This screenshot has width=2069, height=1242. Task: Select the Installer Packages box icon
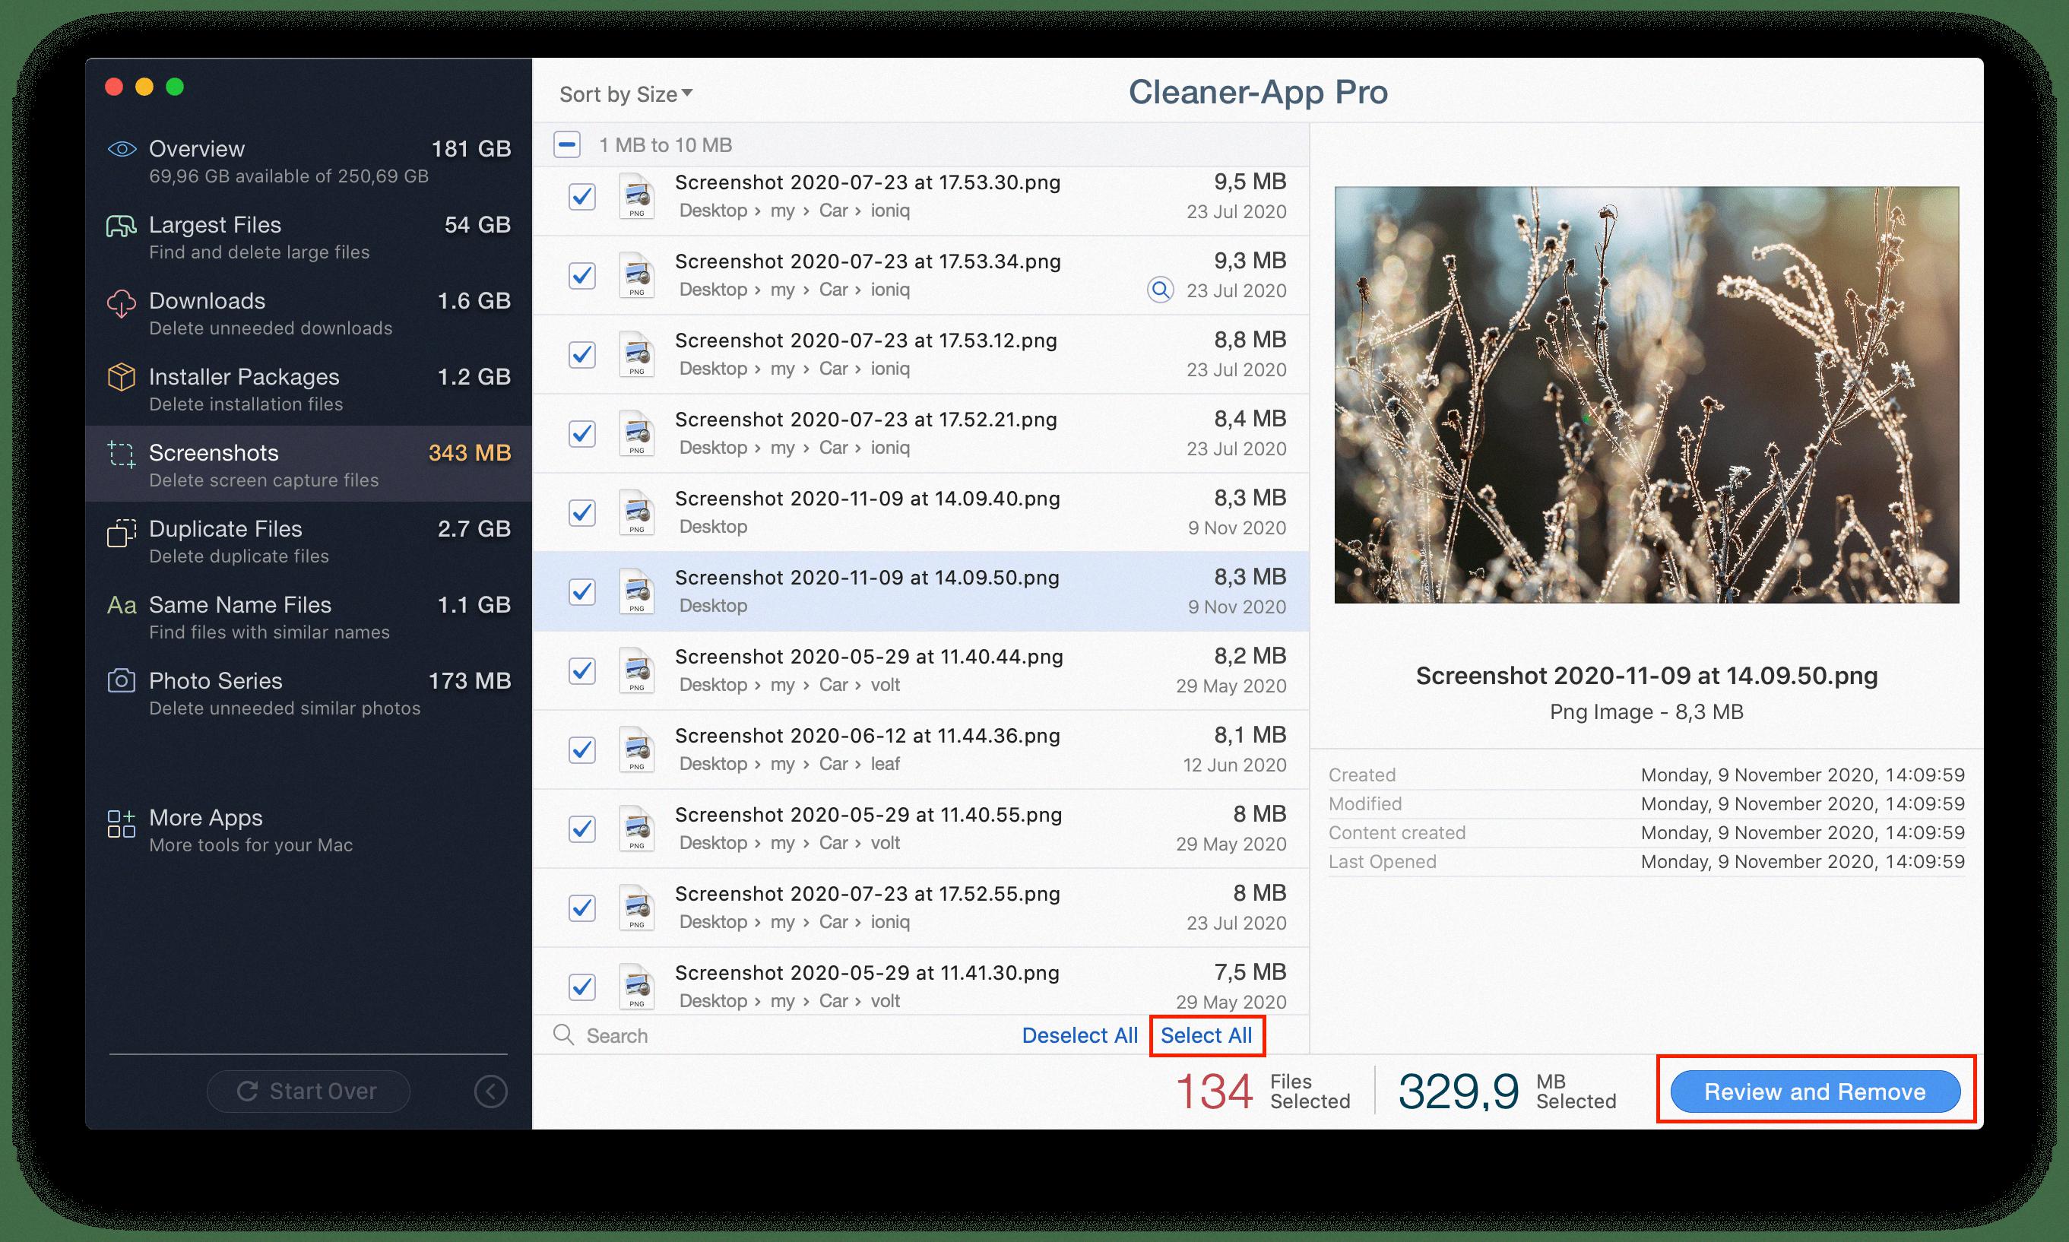pos(122,378)
